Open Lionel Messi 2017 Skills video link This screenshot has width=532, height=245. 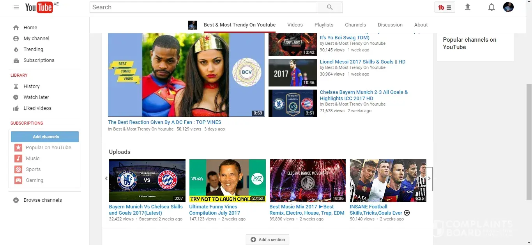(362, 62)
